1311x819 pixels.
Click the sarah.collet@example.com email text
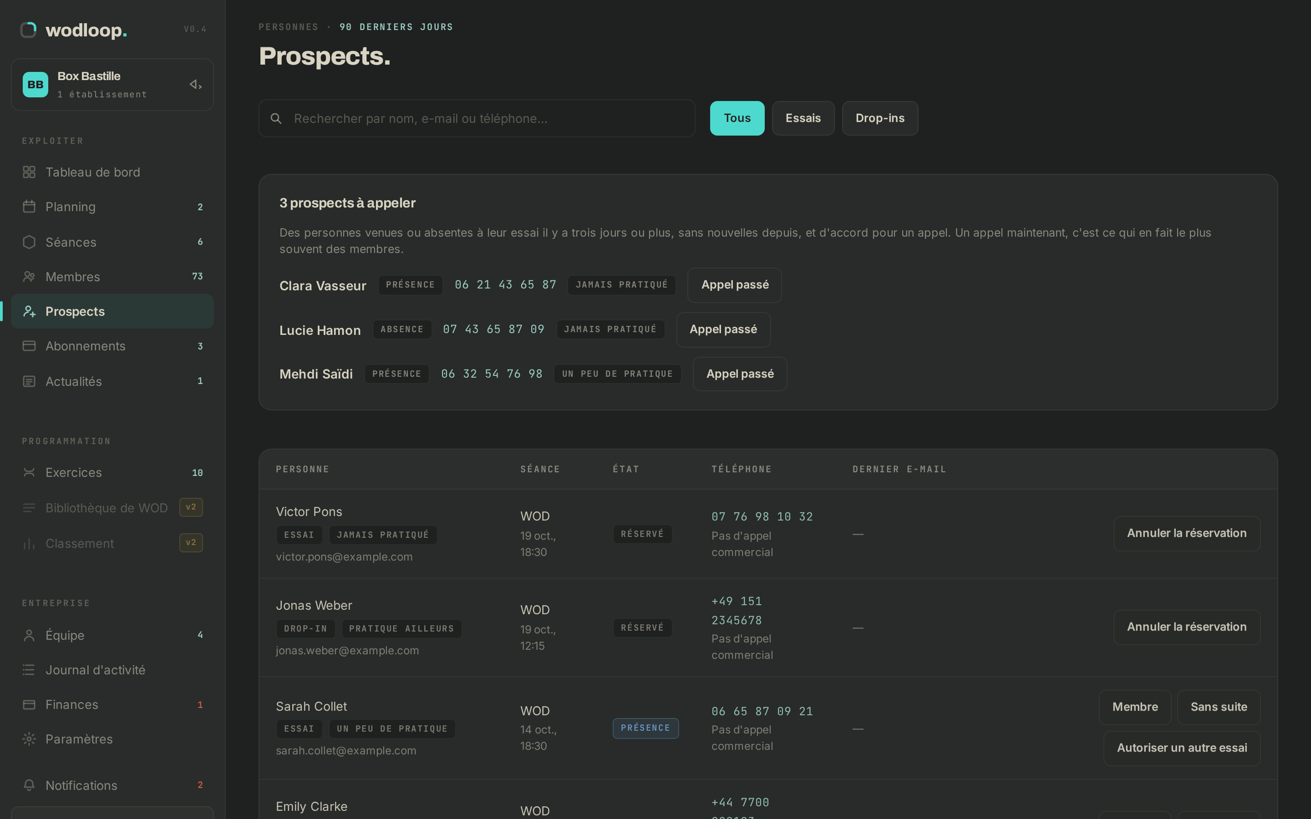[346, 751]
